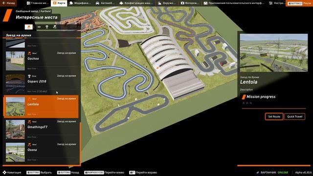This screenshot has width=313, height=176.
Task: Click the car icon in top bar
Action: (97, 3)
